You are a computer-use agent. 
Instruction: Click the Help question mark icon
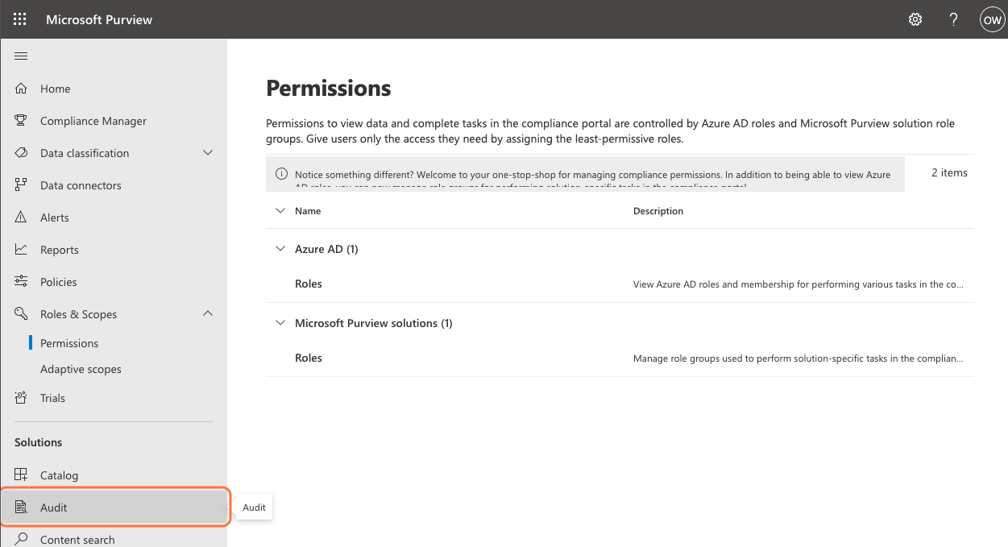click(x=954, y=19)
